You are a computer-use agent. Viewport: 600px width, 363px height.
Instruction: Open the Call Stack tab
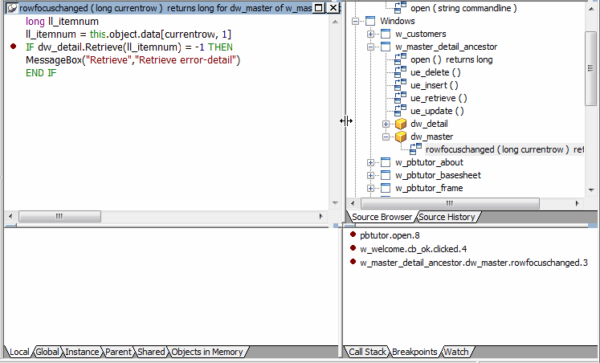point(366,352)
